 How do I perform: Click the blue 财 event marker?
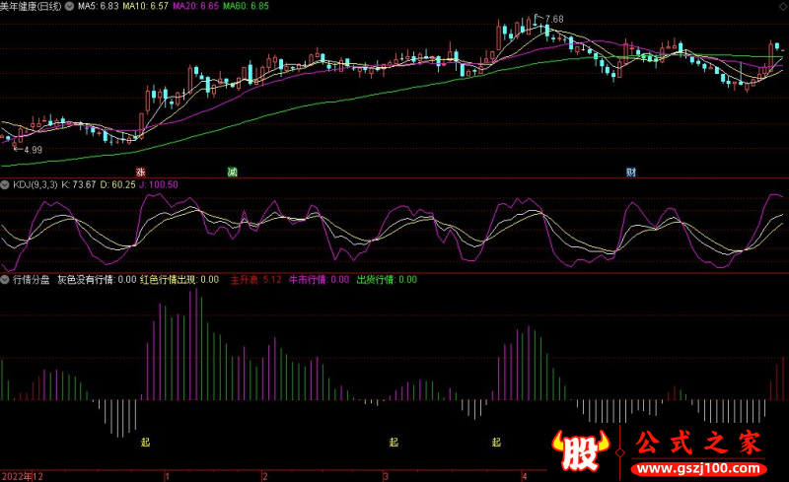tap(631, 172)
